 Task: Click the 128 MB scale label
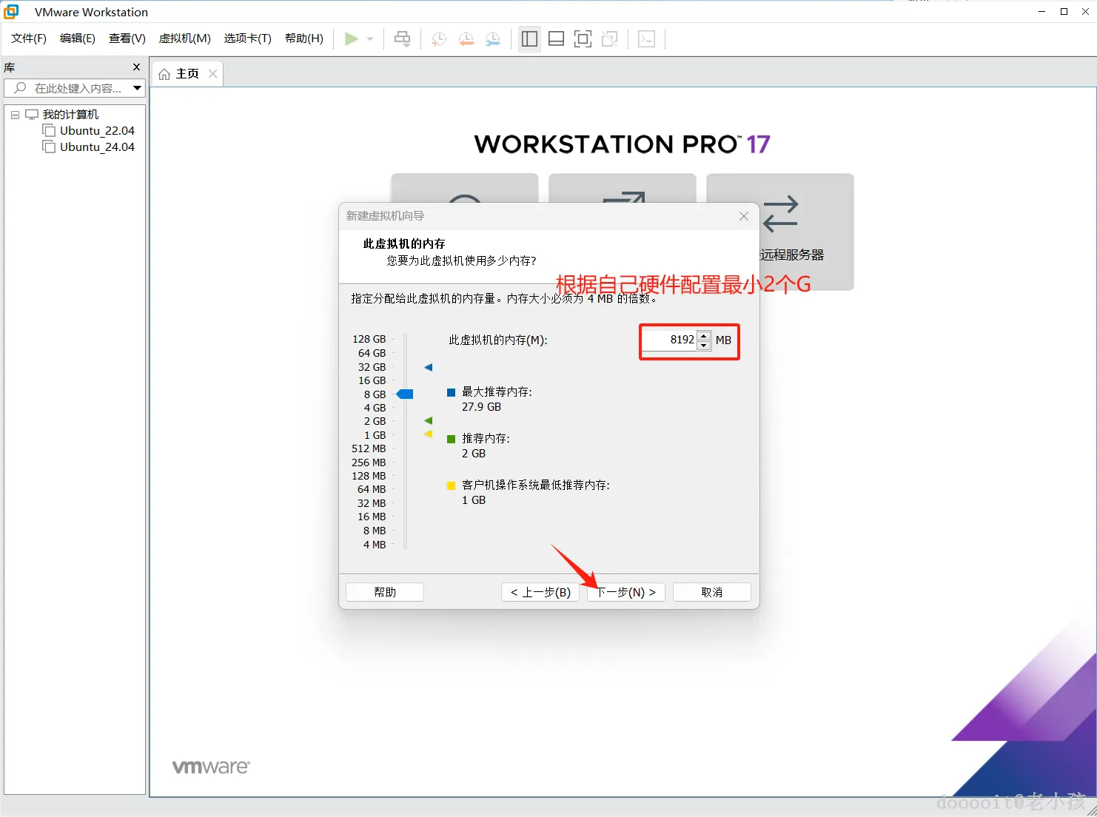[369, 476]
